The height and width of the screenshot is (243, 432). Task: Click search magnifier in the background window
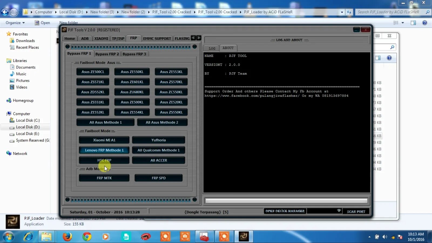[x=392, y=47]
